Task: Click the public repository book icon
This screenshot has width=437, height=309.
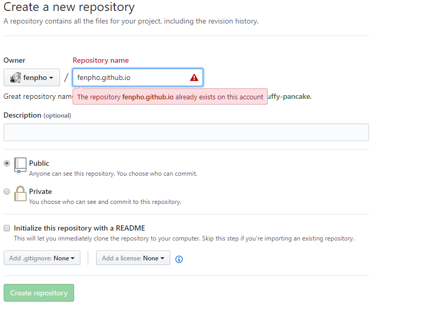Action: [x=20, y=166]
